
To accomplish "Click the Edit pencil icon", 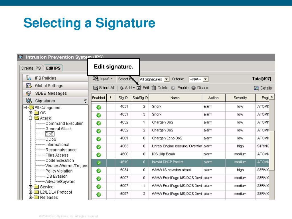I will [x=139, y=88].
